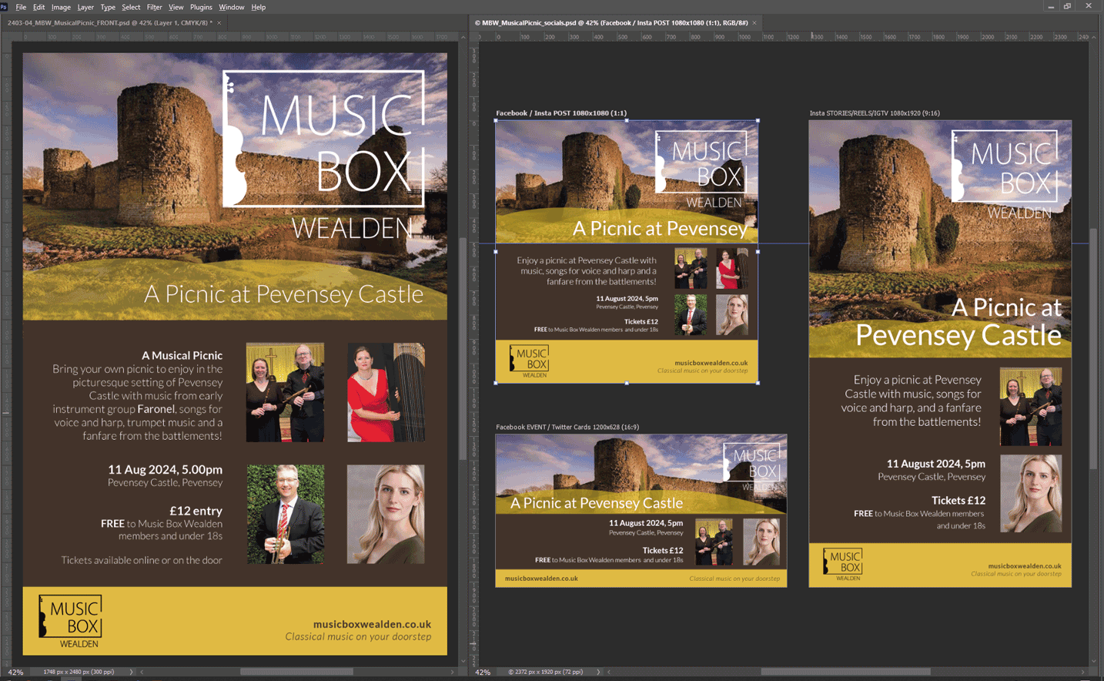Select the Insta STORIES/REELS/IGTV 1080x1920 artboard label
This screenshot has height=681, width=1104.
(x=875, y=113)
